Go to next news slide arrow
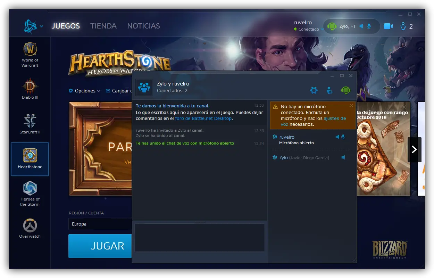Viewport: 434px width, 278px height. (x=414, y=149)
